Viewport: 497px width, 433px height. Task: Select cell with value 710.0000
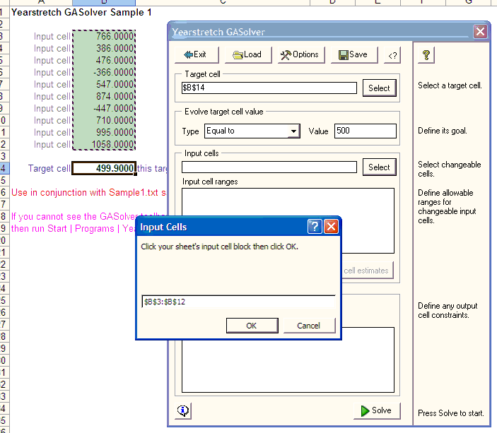pos(104,121)
